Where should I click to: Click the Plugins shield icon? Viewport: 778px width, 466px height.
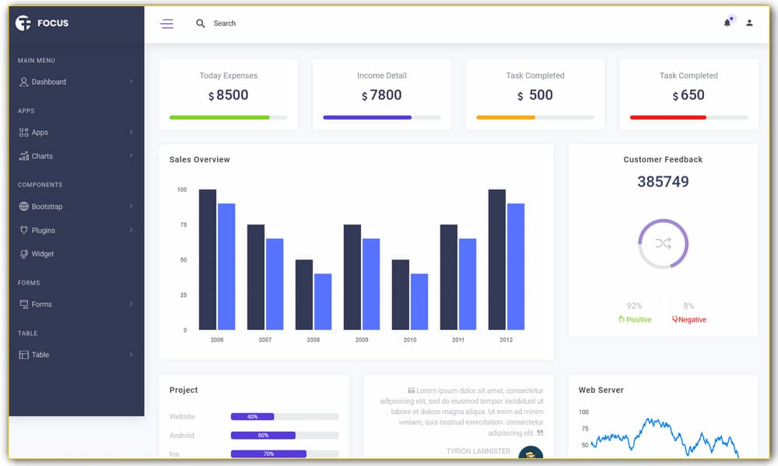[24, 230]
